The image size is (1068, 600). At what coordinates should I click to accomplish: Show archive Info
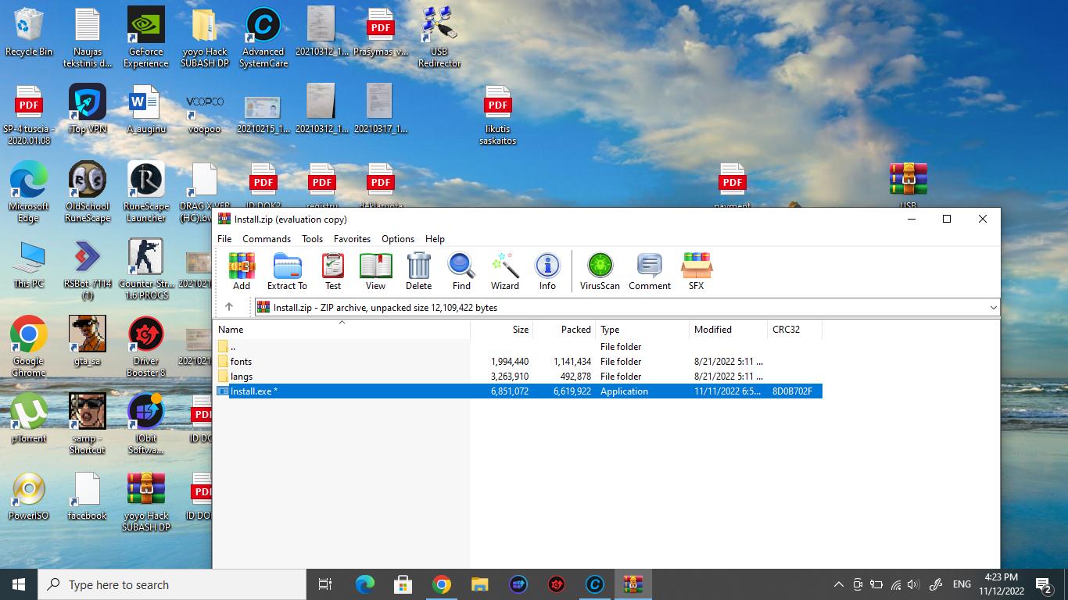(547, 270)
